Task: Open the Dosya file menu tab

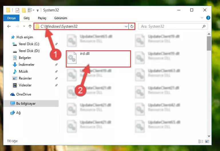Action: coord(11,18)
